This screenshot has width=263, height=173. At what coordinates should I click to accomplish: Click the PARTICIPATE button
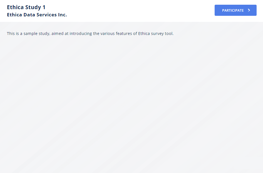pyautogui.click(x=235, y=10)
